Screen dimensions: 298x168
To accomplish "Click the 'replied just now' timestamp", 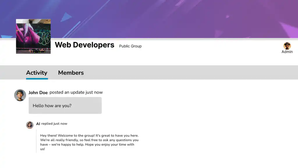I will 54,124.
